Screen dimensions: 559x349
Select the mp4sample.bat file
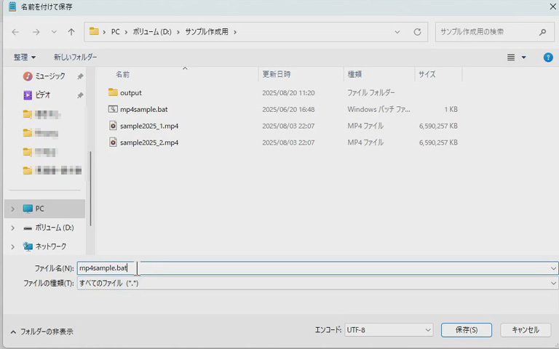click(144, 109)
